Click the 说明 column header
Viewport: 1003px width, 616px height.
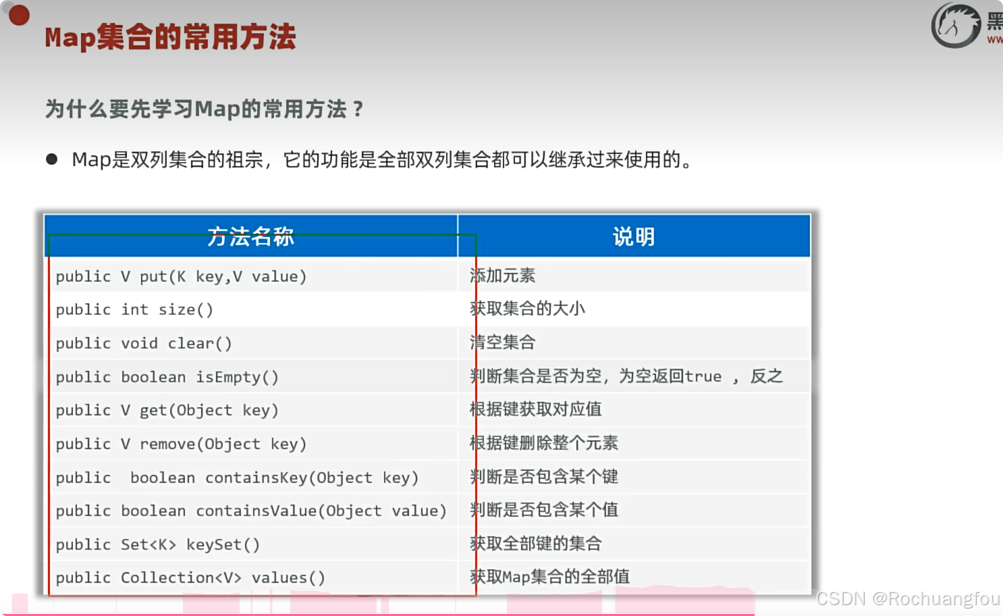point(633,236)
